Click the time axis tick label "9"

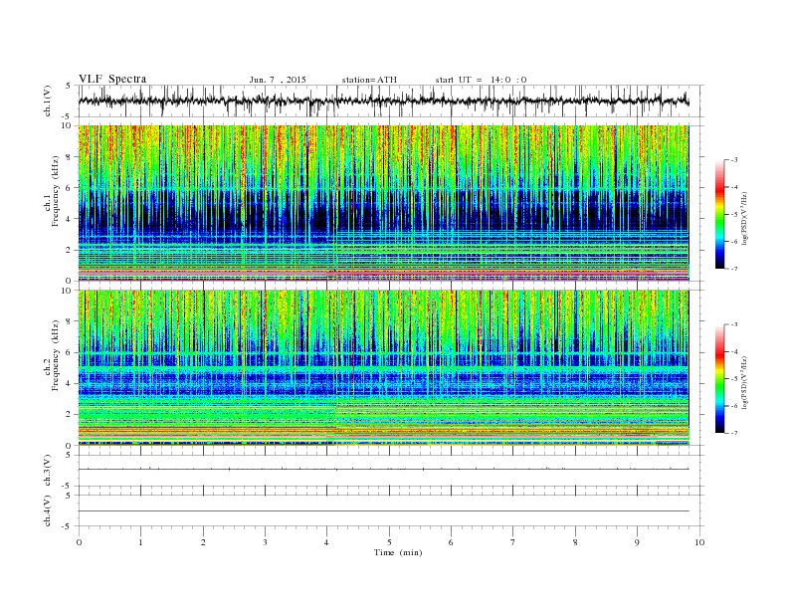coord(637,542)
